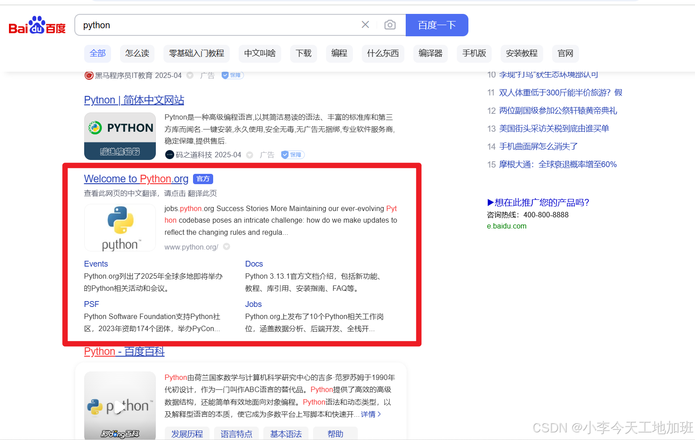Click 详情 link in 百科 summary

(x=371, y=414)
